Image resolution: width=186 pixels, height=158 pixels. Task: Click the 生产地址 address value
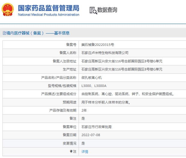point(122,69)
